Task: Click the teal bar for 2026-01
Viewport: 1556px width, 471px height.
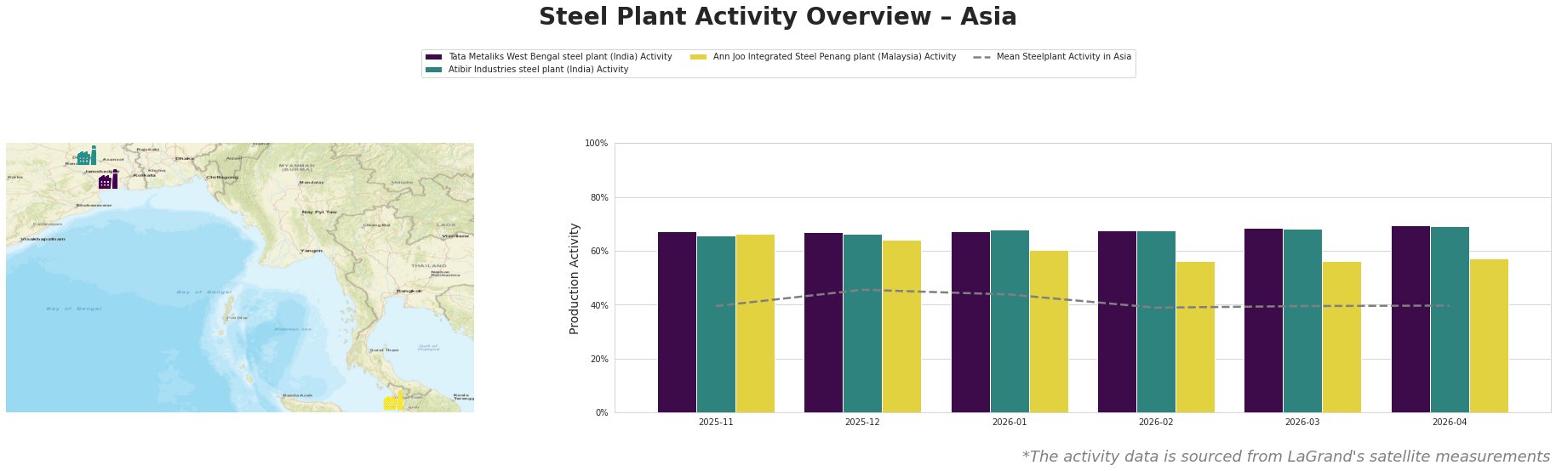Action: point(1010,321)
